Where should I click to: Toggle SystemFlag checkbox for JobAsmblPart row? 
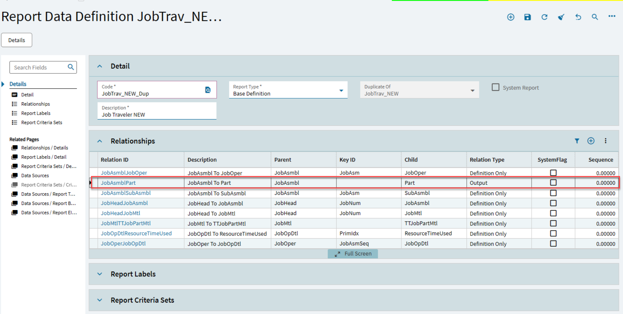pyautogui.click(x=553, y=183)
